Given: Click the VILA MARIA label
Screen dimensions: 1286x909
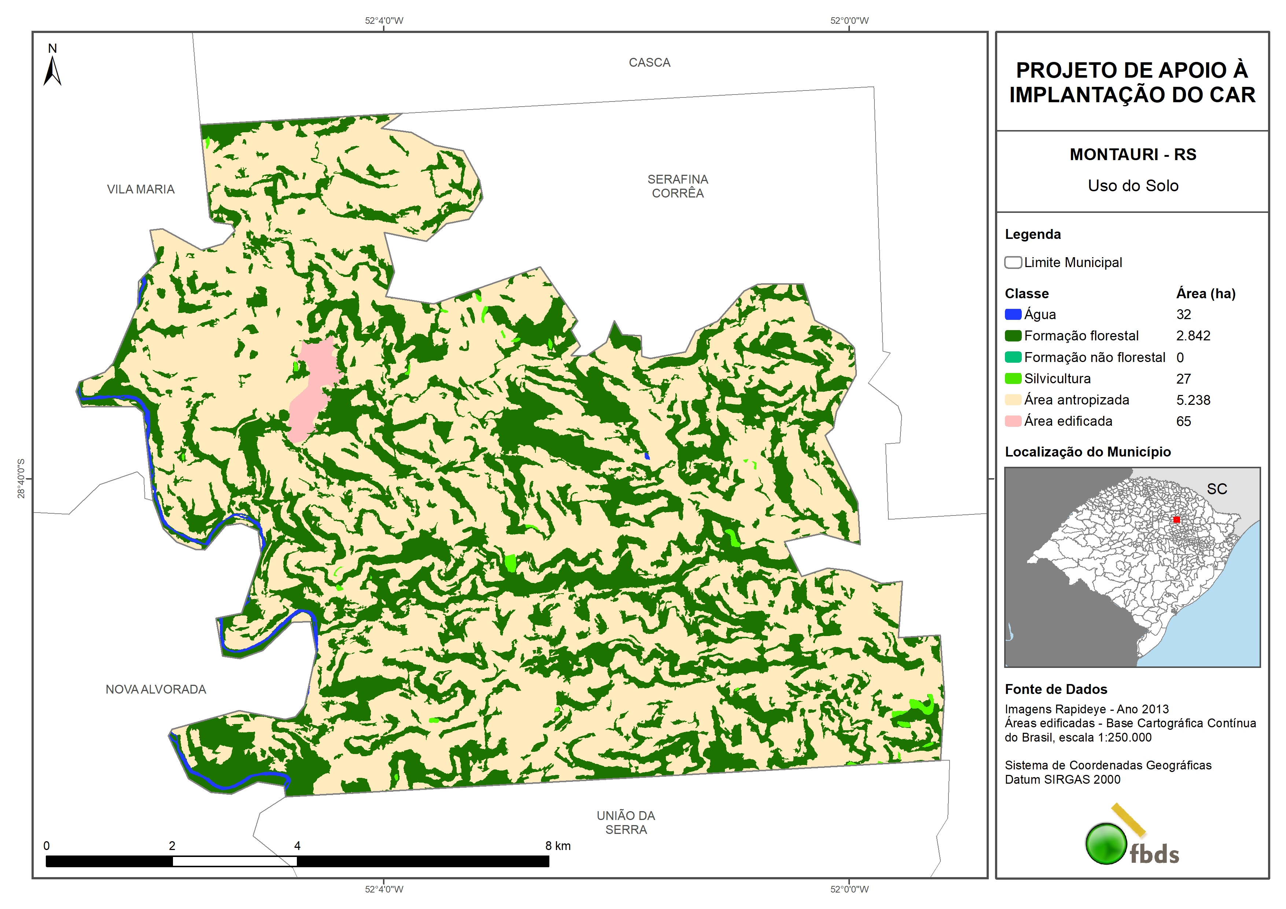Looking at the screenshot, I should pyautogui.click(x=141, y=189).
